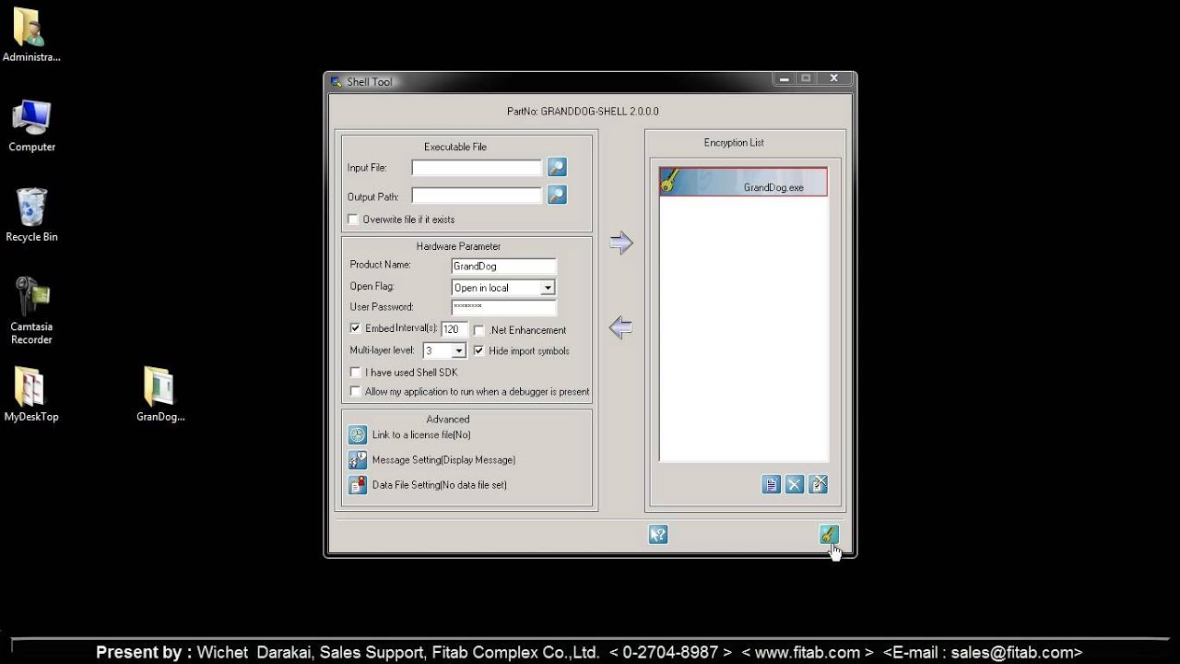This screenshot has width=1180, height=664.
Task: Check I have used Shell SDK
Action: (x=355, y=373)
